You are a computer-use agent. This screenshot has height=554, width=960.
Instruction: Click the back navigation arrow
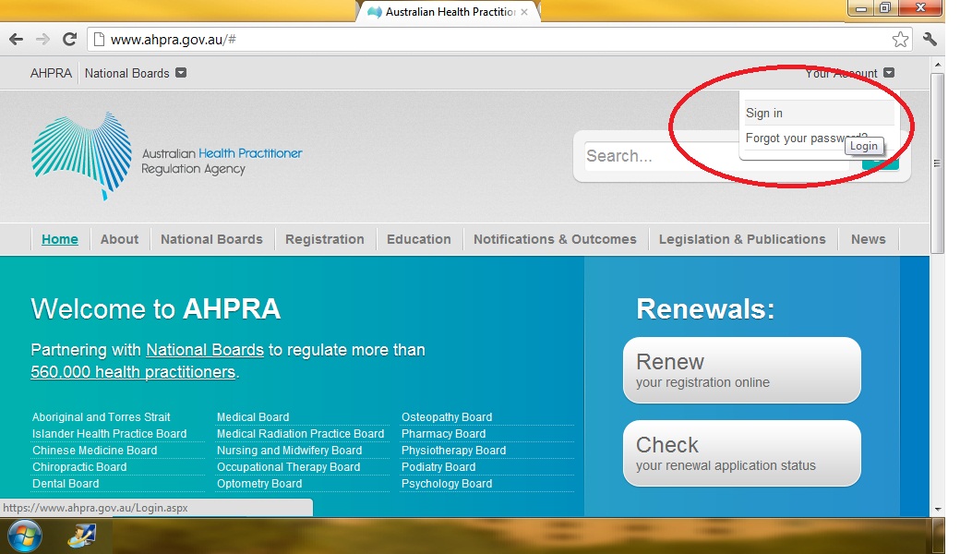pos(15,39)
